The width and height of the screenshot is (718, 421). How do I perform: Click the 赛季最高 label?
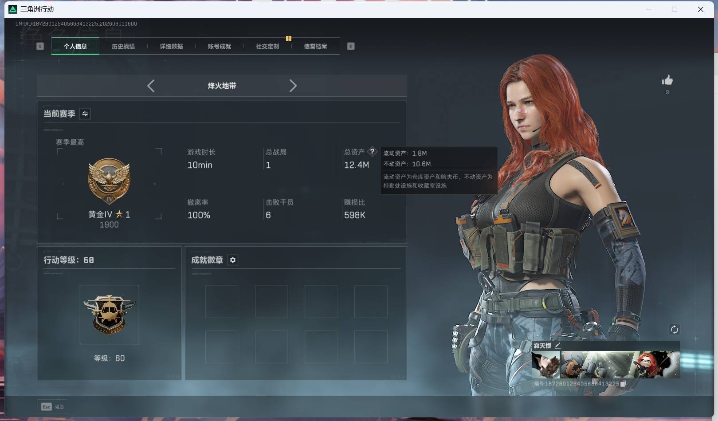coord(70,142)
